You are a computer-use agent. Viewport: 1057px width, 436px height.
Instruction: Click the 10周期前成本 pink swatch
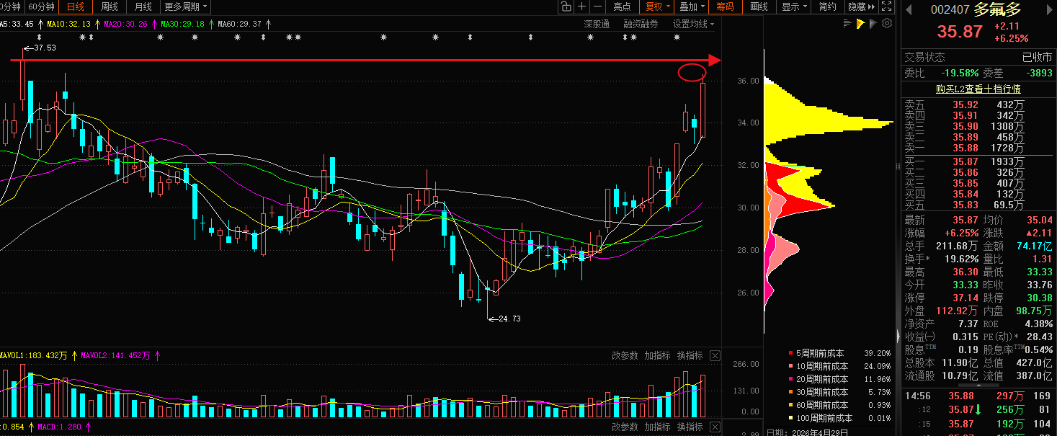790,366
